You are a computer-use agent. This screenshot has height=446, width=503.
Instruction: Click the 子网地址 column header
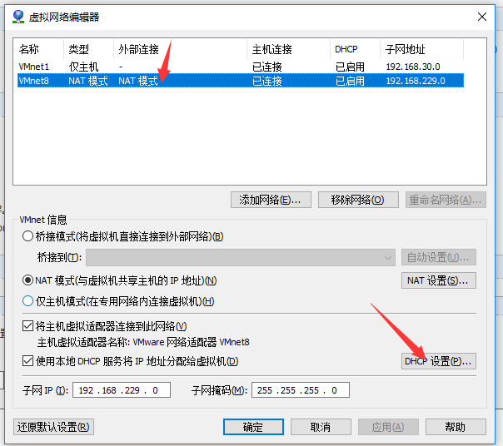pyautogui.click(x=422, y=49)
